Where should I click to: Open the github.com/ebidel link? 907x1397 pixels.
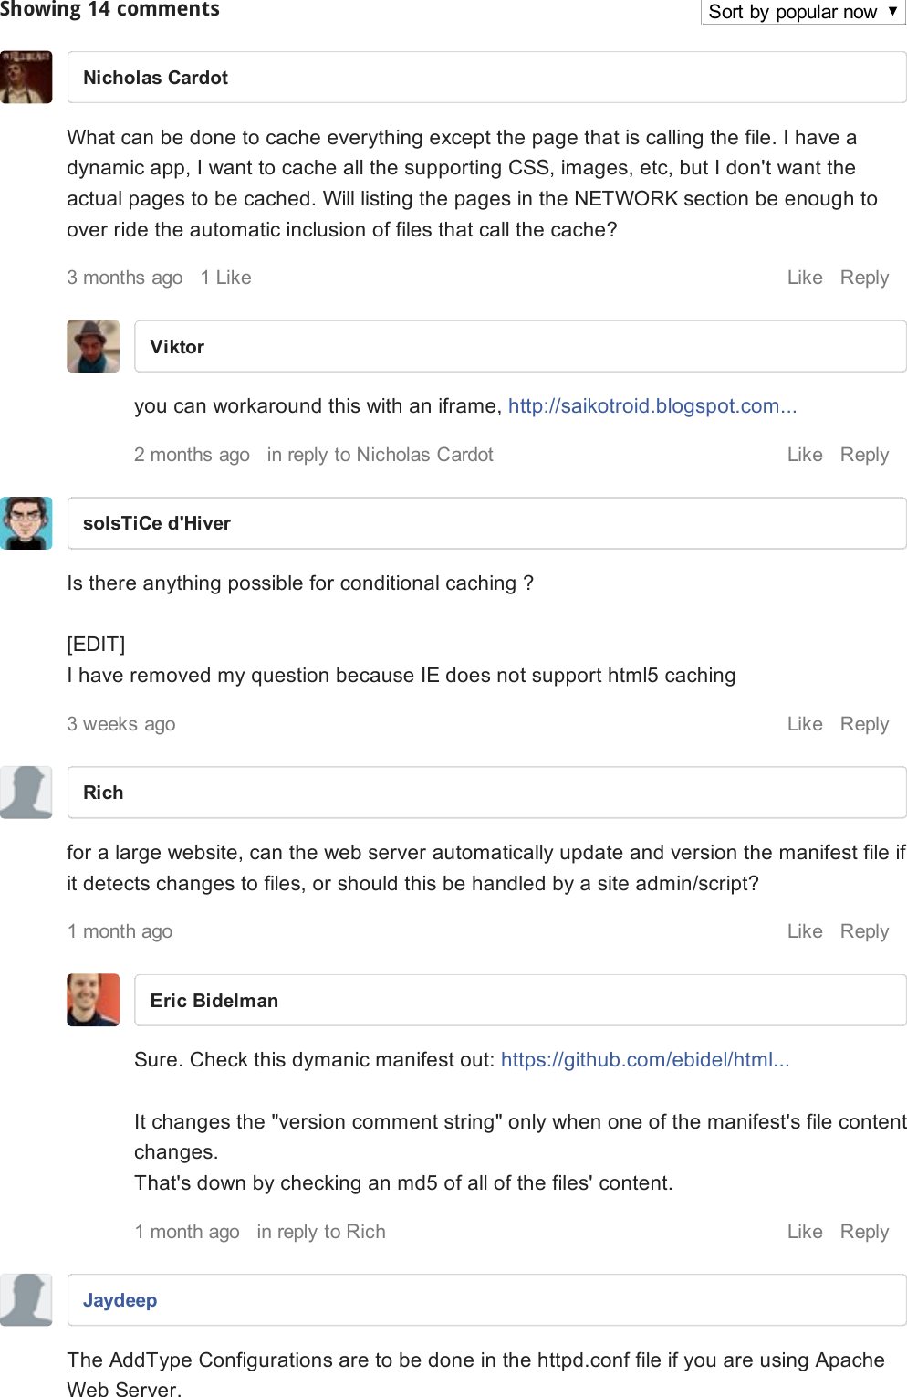(645, 1060)
